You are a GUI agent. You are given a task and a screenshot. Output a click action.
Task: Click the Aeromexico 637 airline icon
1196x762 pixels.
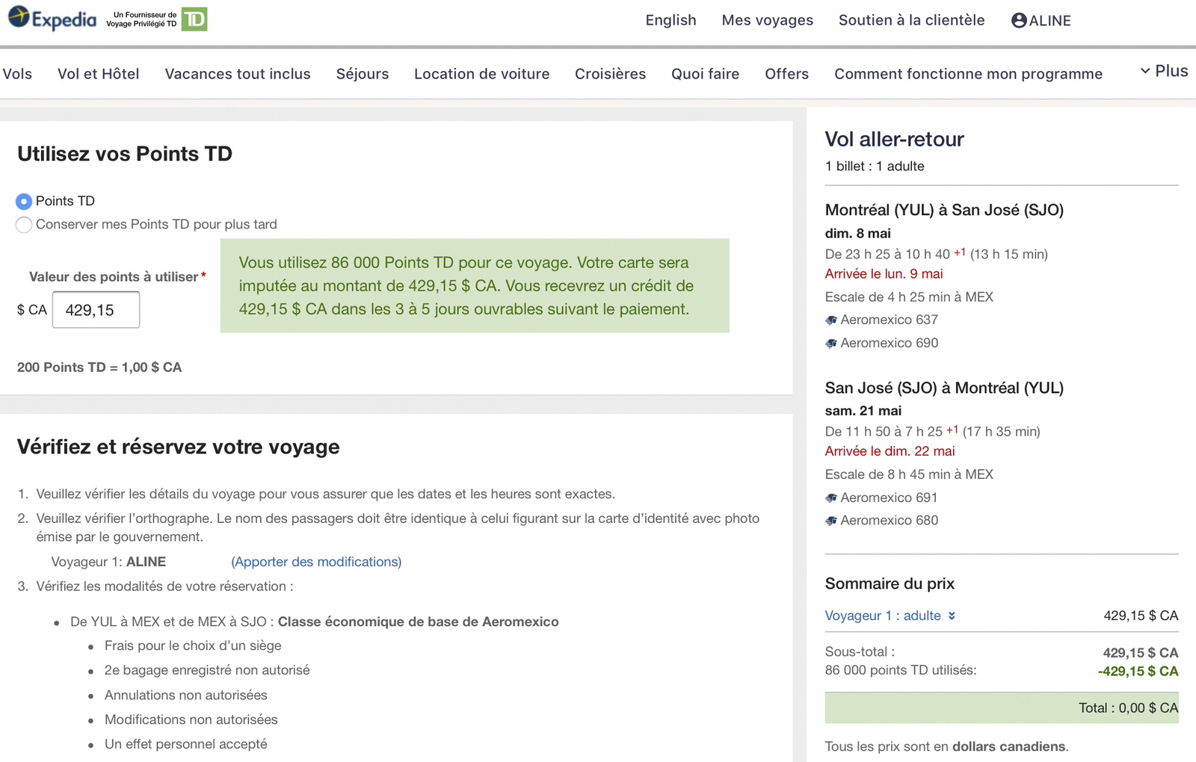tap(831, 320)
